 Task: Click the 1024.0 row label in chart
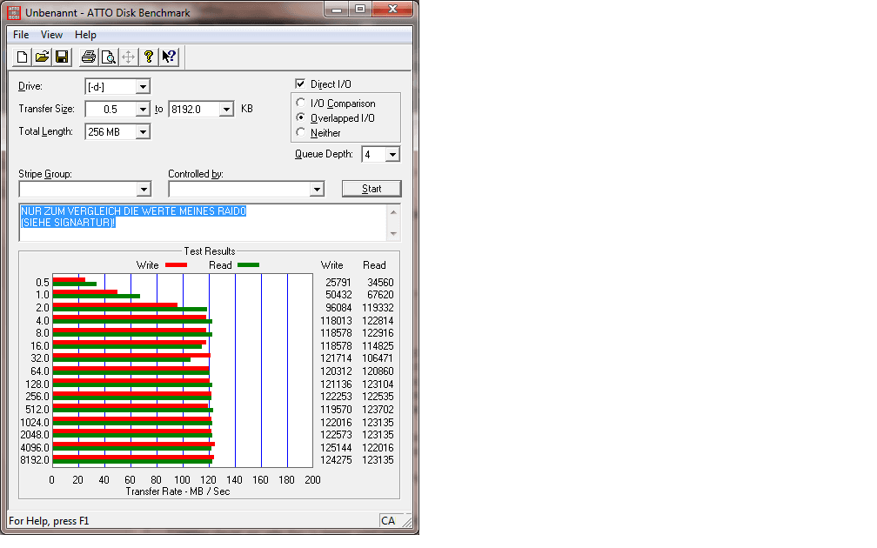point(35,422)
